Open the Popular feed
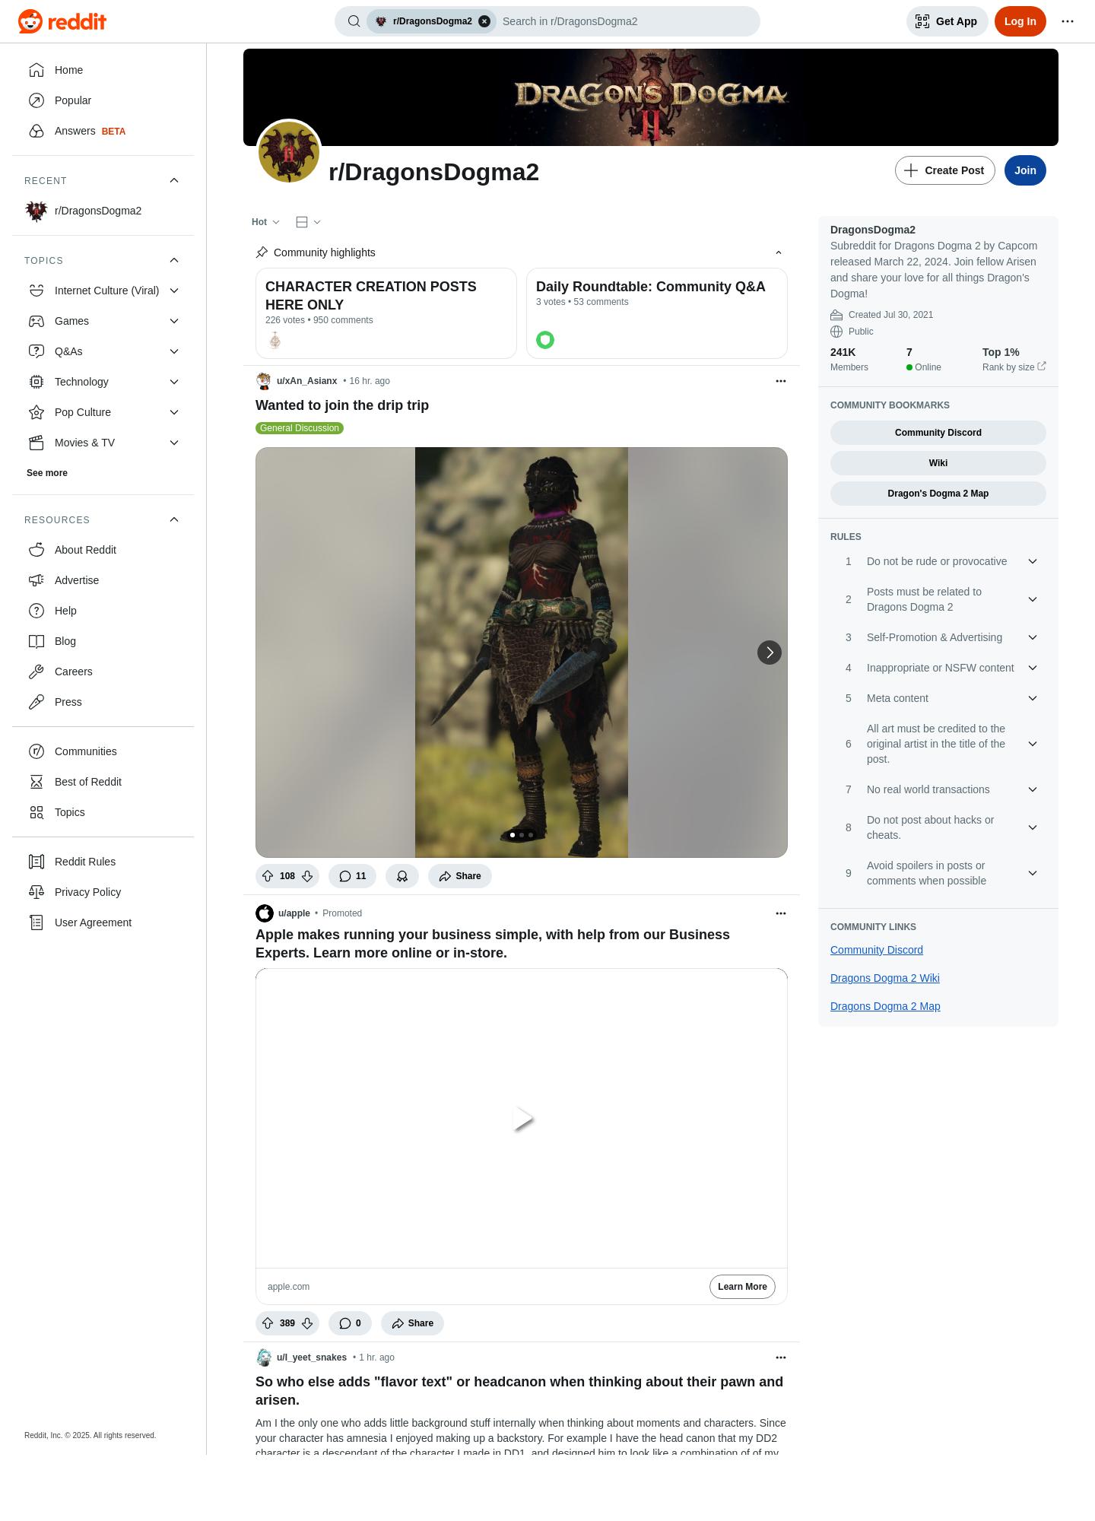 tap(103, 100)
